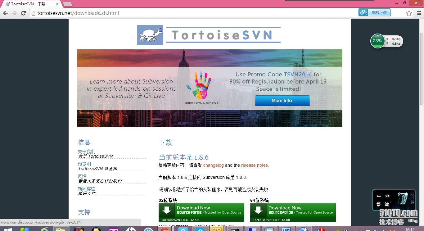Download TortoiseSVN 1.8.6 32-bit
This screenshot has width=424, height=231.
coord(201,213)
